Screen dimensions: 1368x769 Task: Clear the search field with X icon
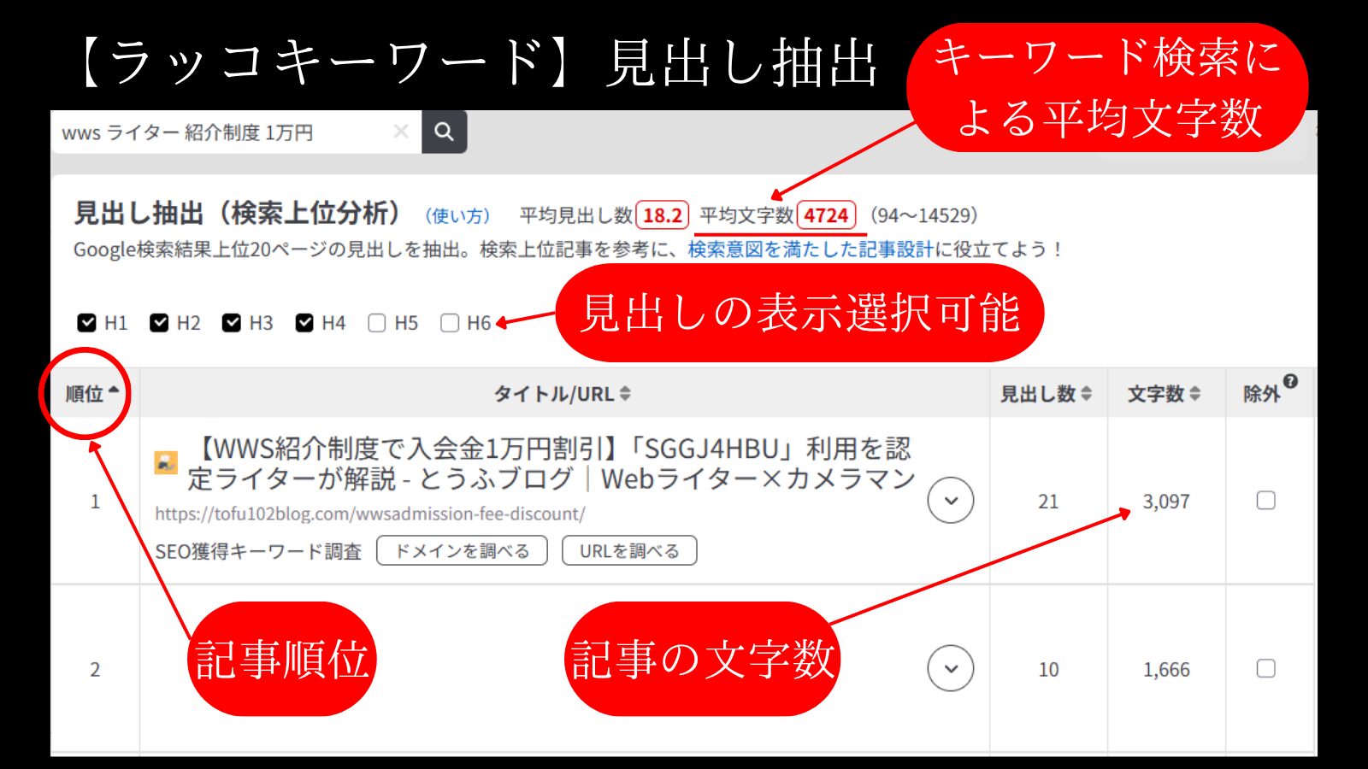point(400,132)
